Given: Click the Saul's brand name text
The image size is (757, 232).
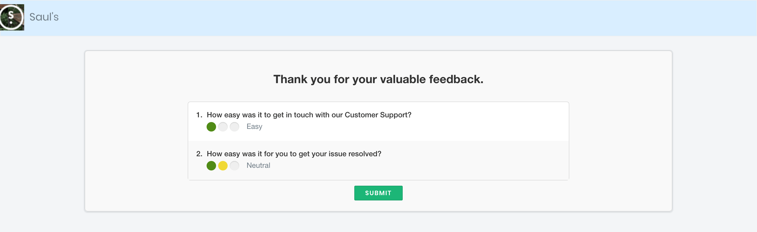Looking at the screenshot, I should point(44,17).
